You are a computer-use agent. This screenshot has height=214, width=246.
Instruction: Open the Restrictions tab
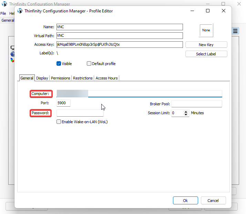(83, 78)
